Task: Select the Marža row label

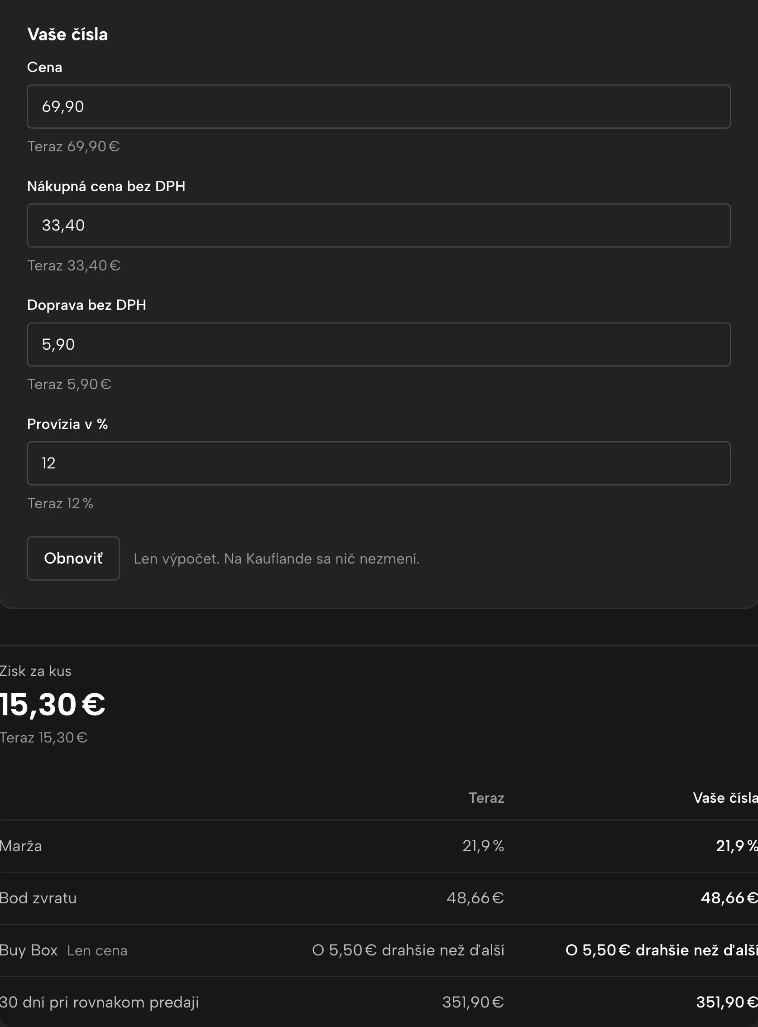Action: (21, 846)
